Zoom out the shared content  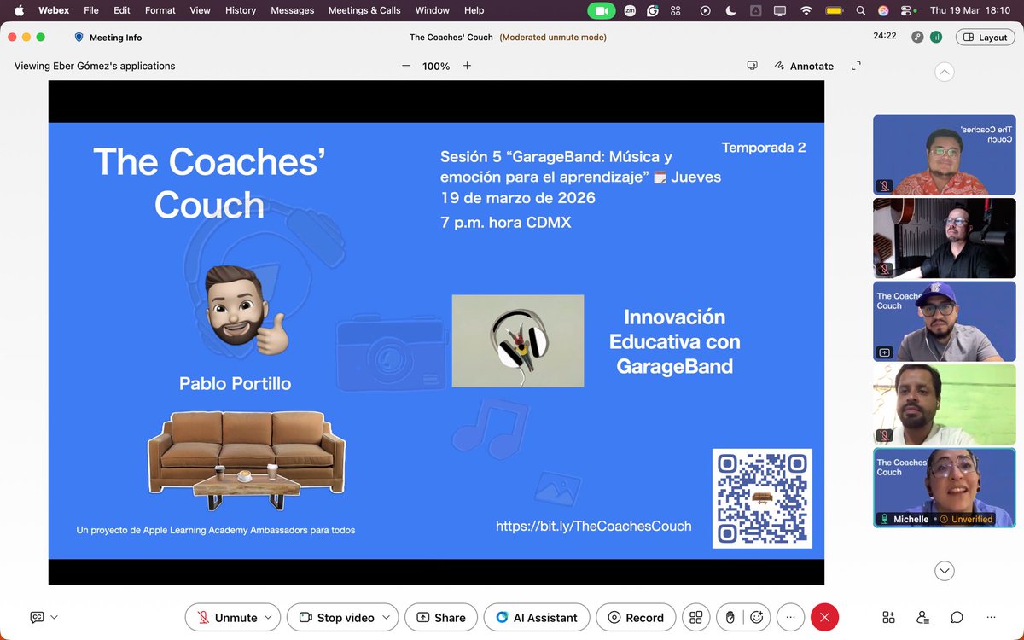pyautogui.click(x=406, y=66)
